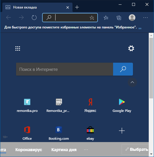Open the remontka.pro quick link tile

[x=27, y=105]
